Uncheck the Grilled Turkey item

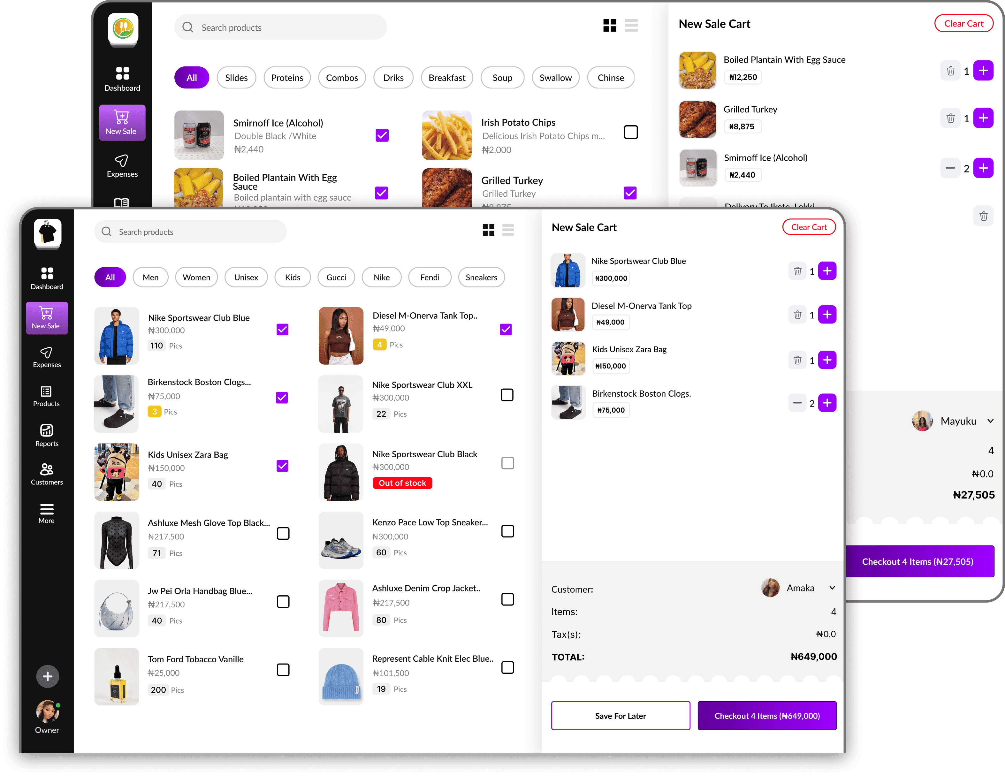click(630, 193)
